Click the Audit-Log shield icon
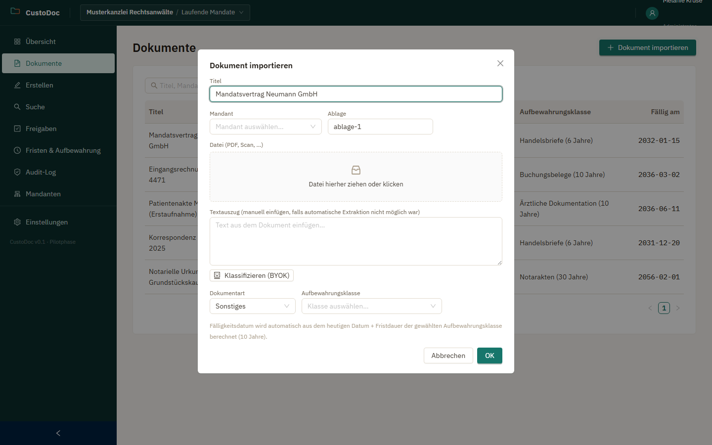 [x=17, y=172]
